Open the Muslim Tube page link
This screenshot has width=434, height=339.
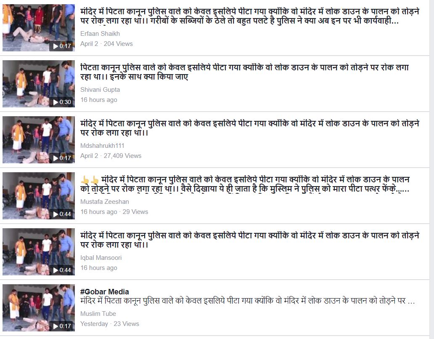98,313
